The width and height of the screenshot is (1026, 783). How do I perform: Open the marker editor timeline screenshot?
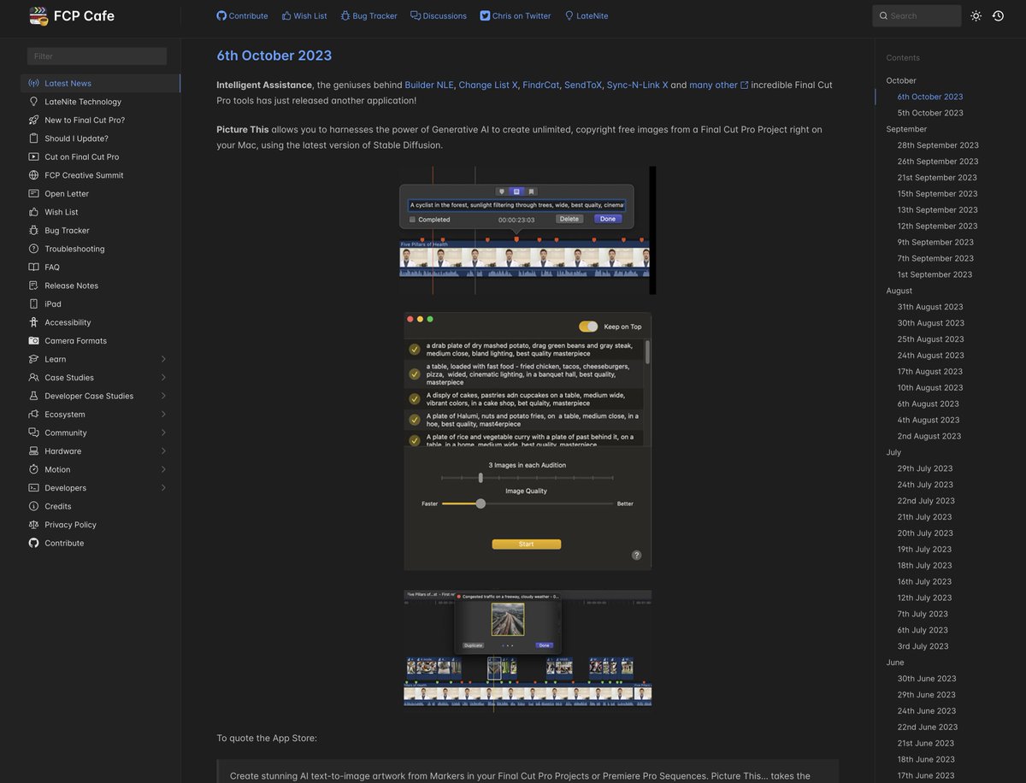[528, 230]
